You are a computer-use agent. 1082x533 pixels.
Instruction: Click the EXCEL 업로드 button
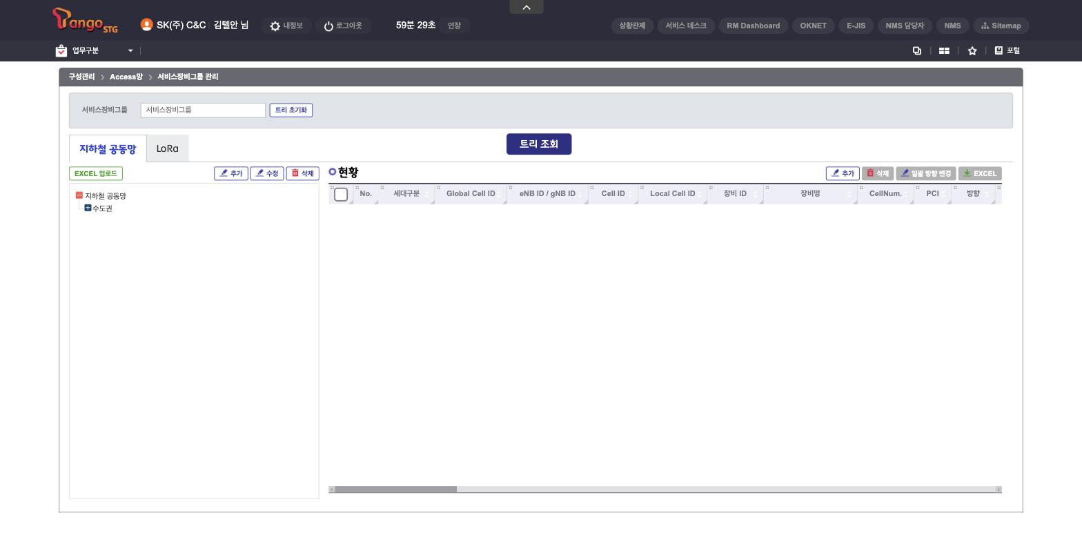click(x=96, y=173)
